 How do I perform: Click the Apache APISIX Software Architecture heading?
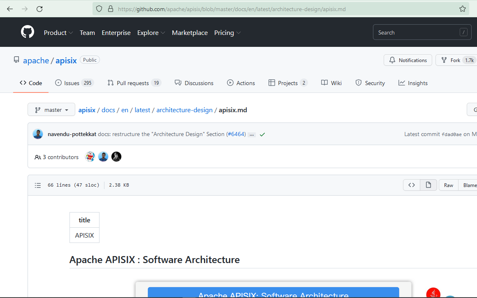pos(155,260)
